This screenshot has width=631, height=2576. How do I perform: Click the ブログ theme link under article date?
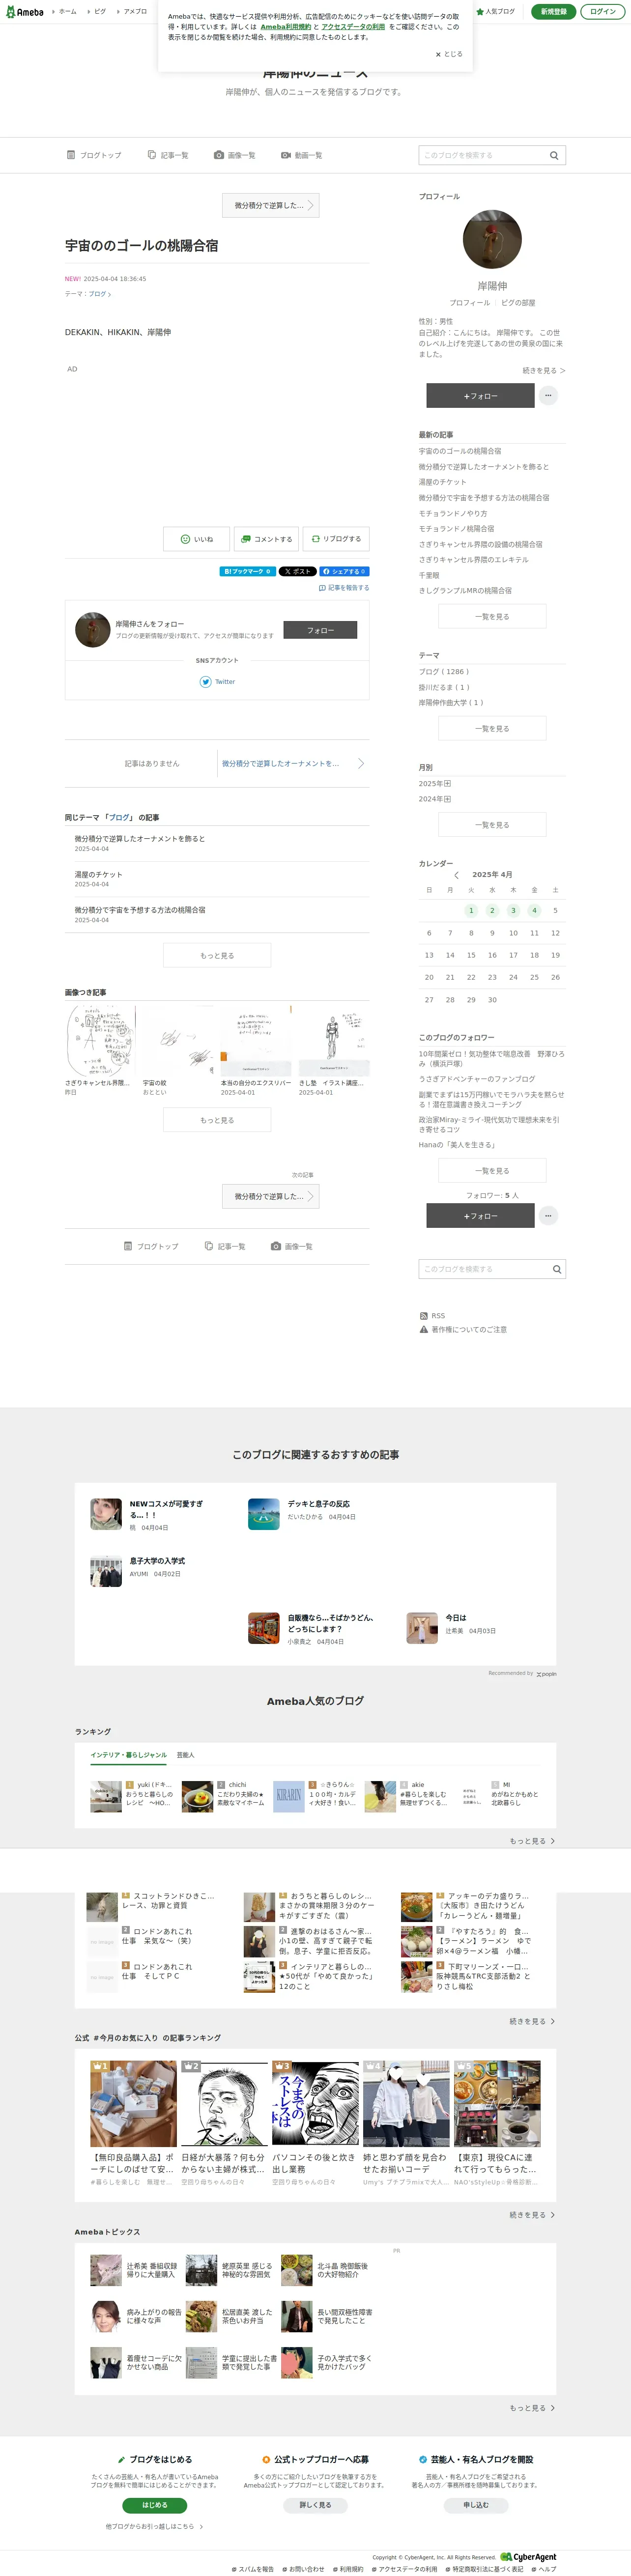pyautogui.click(x=99, y=294)
